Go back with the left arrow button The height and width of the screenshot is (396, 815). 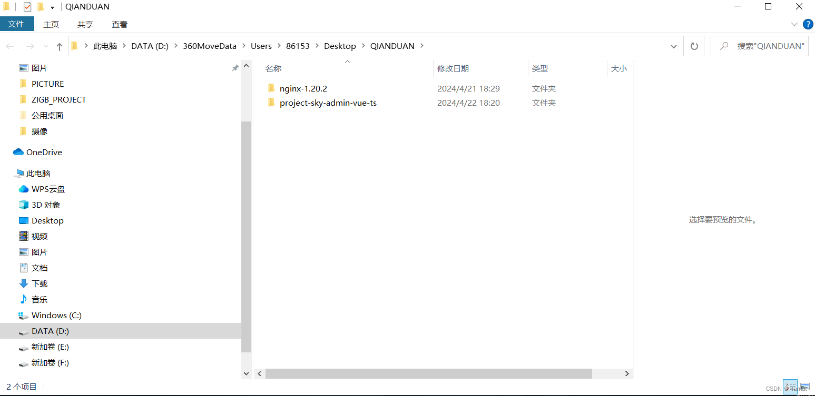pos(10,46)
